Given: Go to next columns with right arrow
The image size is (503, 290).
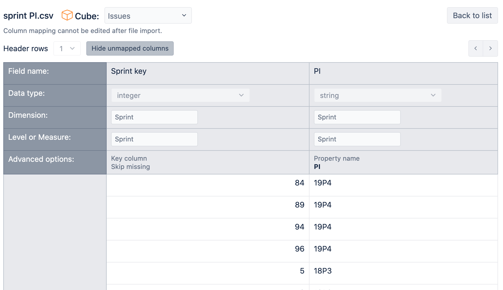Looking at the screenshot, I should [490, 48].
